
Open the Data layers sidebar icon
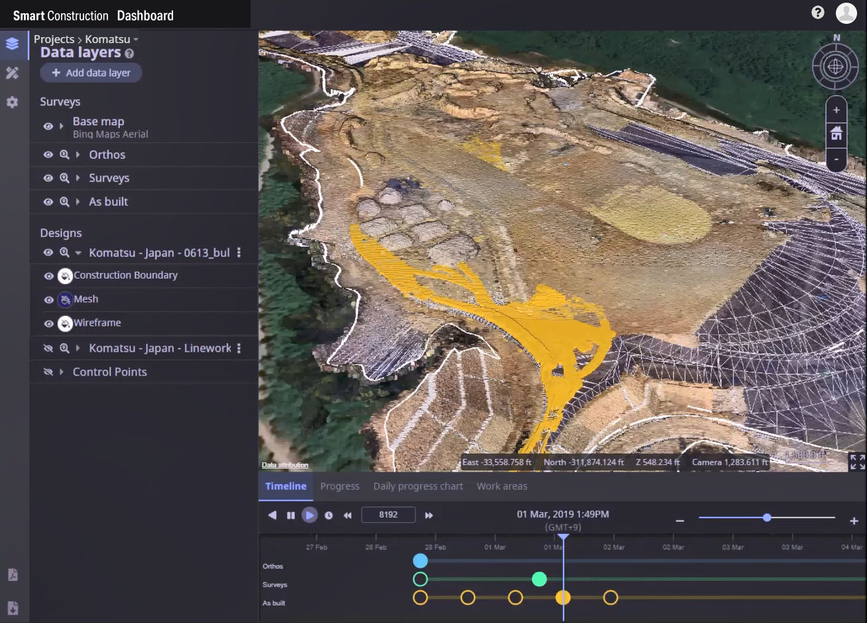(12, 44)
